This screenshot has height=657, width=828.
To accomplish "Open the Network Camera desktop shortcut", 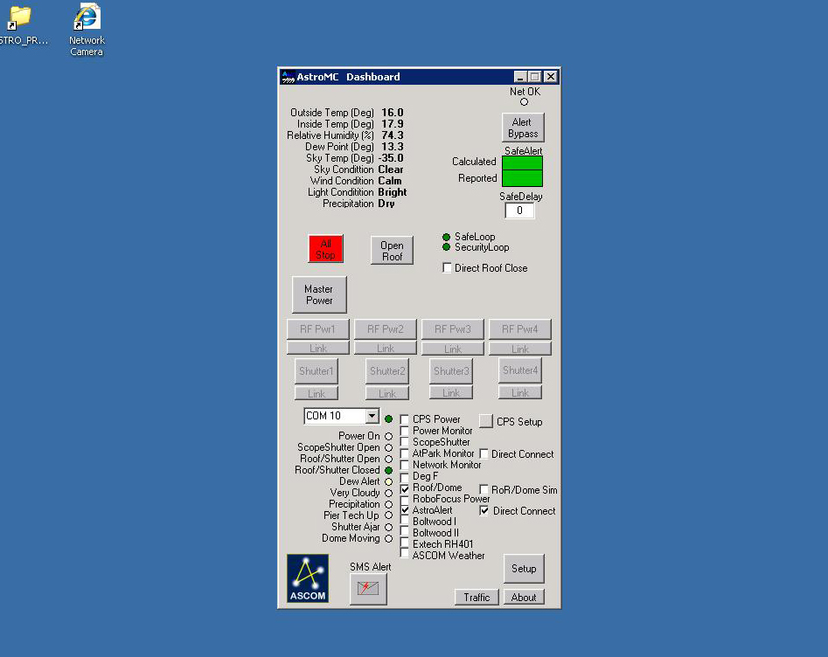I will 87,30.
